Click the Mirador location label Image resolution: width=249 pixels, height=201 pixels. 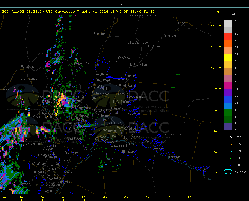click(128, 152)
